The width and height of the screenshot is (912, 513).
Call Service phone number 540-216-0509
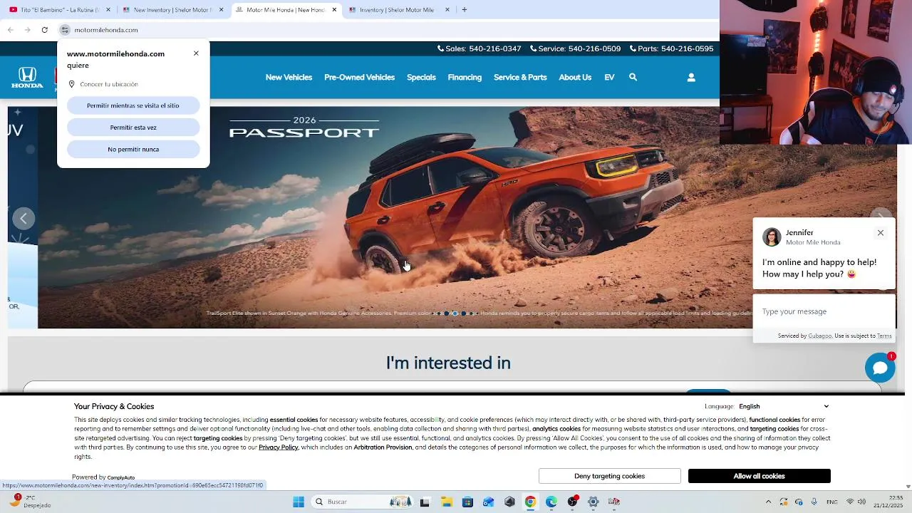(x=575, y=48)
